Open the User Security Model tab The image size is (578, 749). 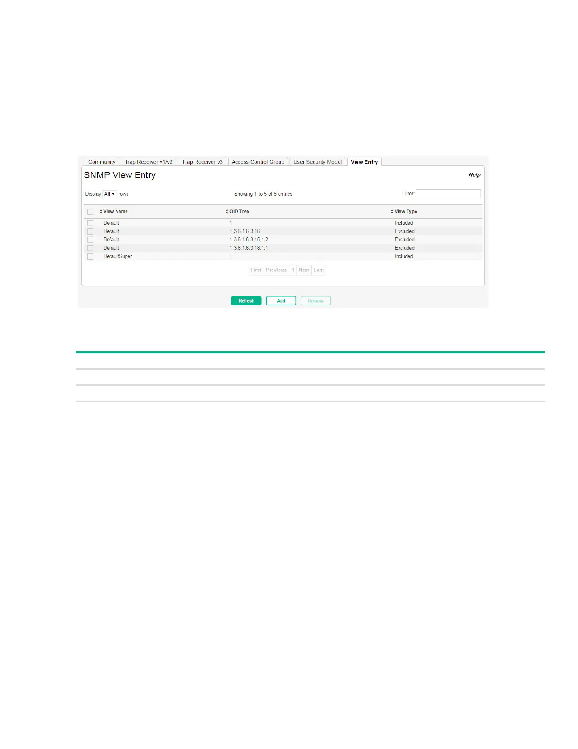317,162
